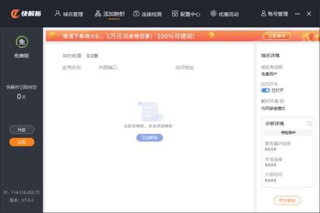
Task: Click the 解析环境 help question icon
Action: pos(282,101)
